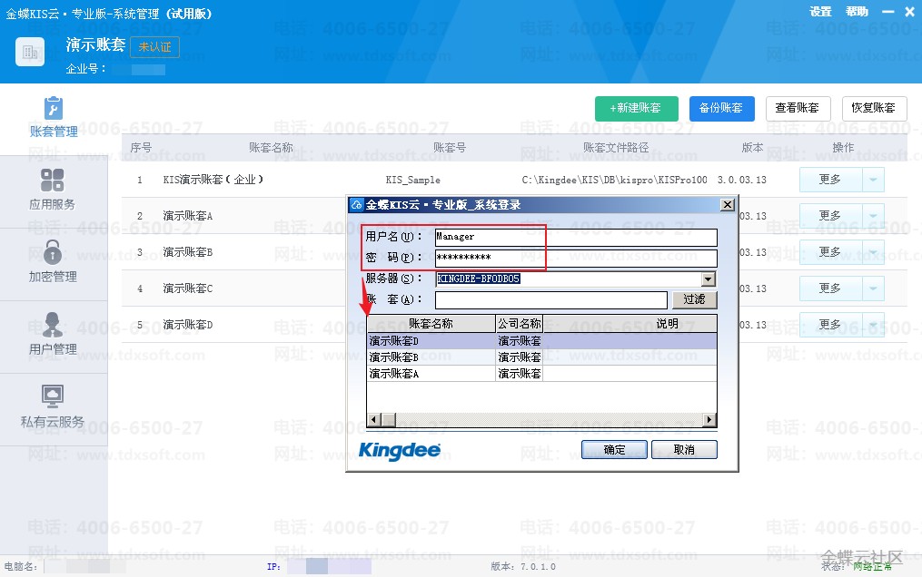Click the 备份账套 button
This screenshot has width=922, height=577.
pyautogui.click(x=721, y=109)
